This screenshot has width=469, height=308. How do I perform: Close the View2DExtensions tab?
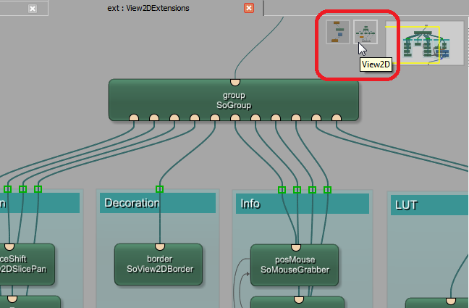tap(249, 8)
